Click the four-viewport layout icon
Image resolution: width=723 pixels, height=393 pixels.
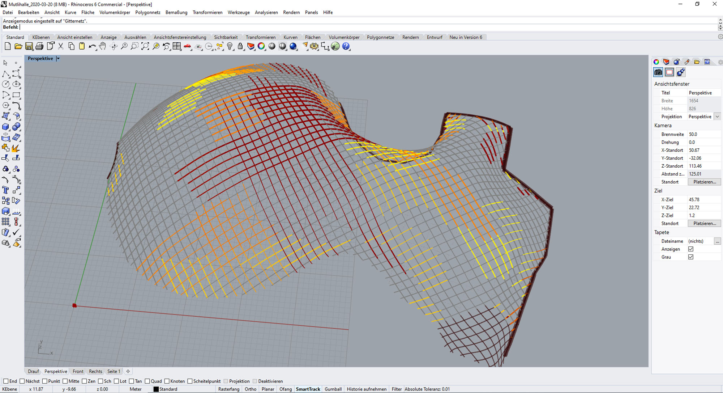coord(177,46)
